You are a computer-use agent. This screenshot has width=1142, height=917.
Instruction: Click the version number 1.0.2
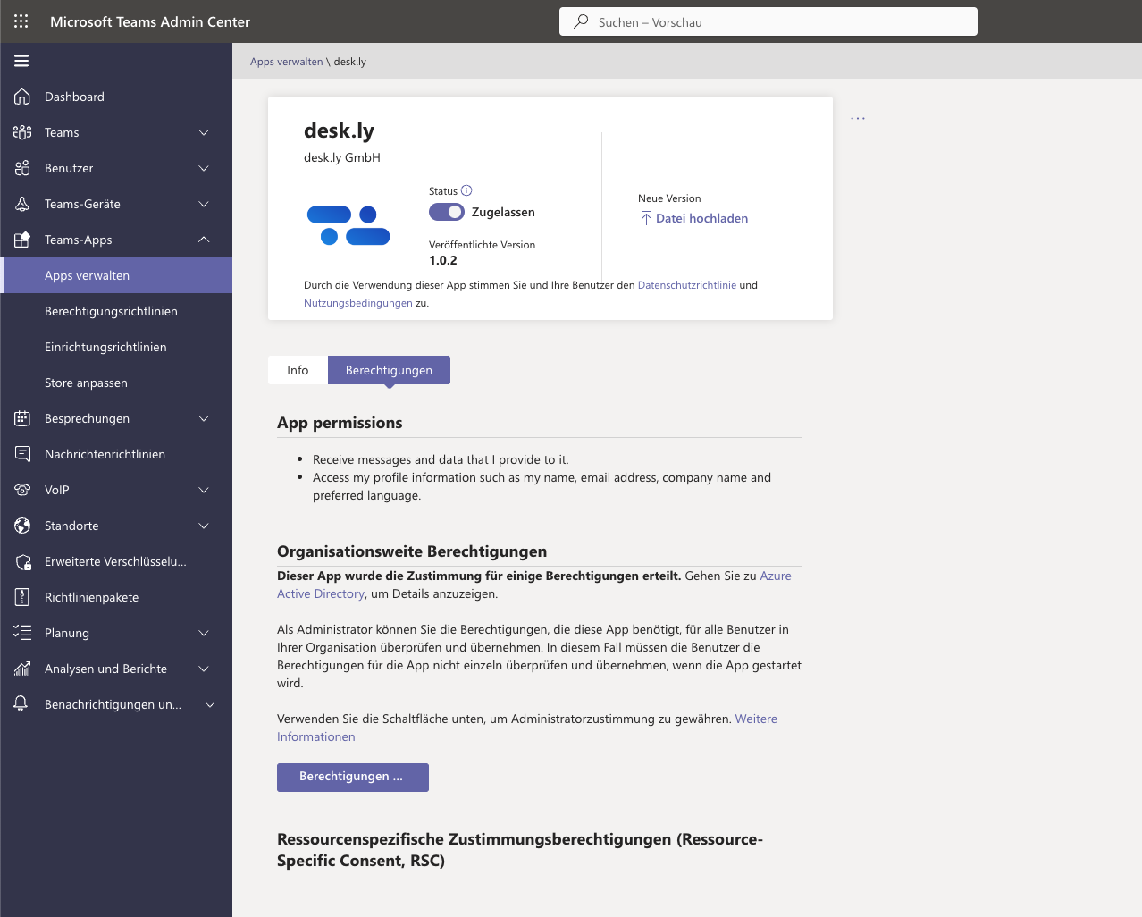click(443, 260)
